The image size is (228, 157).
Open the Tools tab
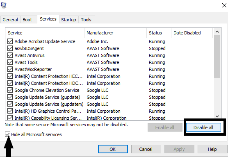click(86, 20)
